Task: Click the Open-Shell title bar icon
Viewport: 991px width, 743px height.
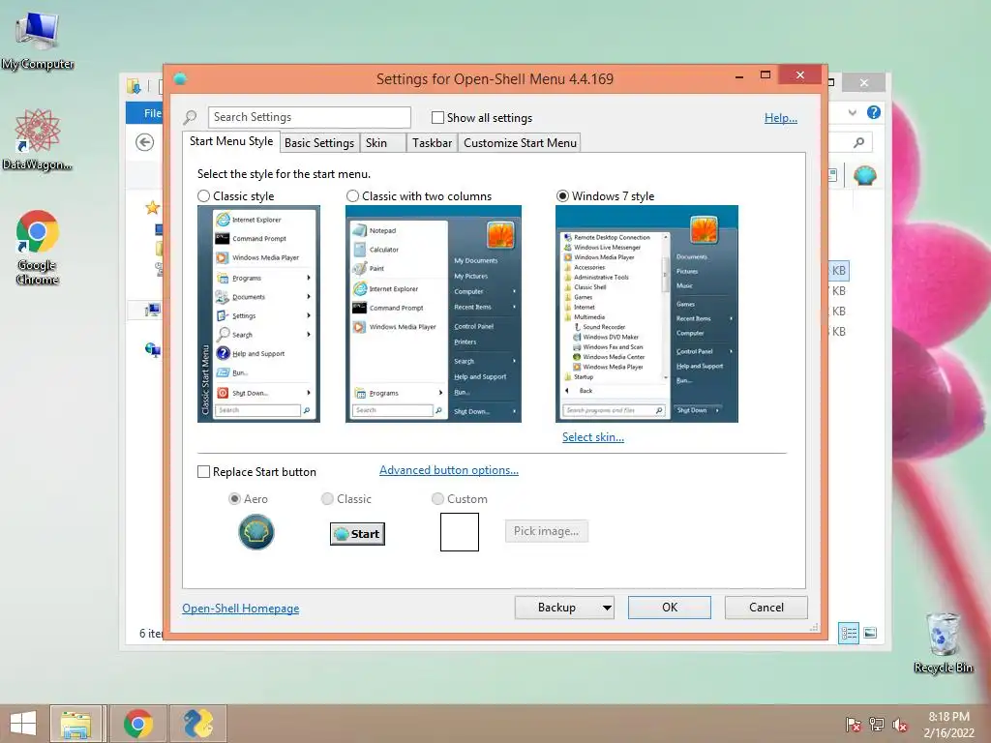Action: tap(180, 79)
